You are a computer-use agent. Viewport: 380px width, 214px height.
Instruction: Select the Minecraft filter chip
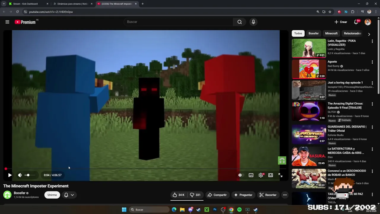[331, 33]
